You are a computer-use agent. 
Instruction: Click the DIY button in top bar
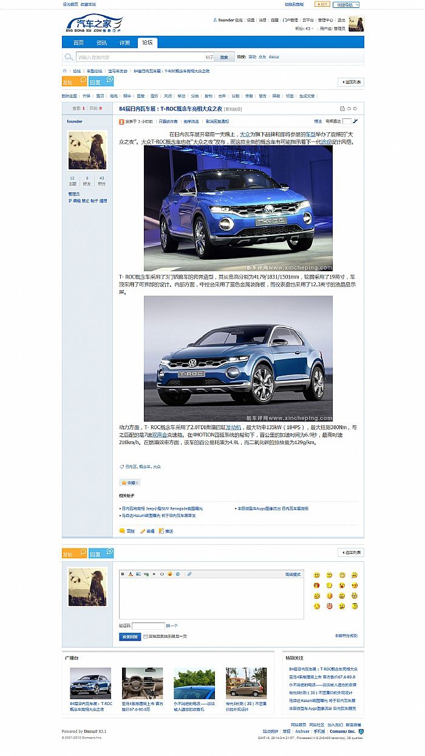pos(322,4)
